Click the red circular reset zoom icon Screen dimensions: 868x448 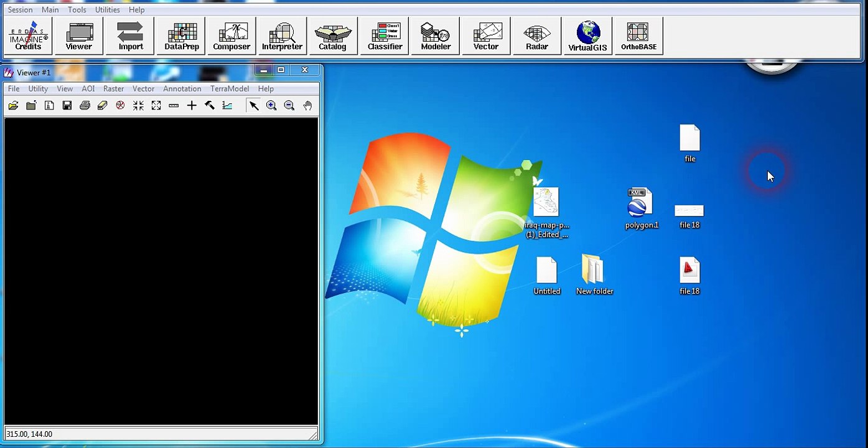tap(121, 106)
